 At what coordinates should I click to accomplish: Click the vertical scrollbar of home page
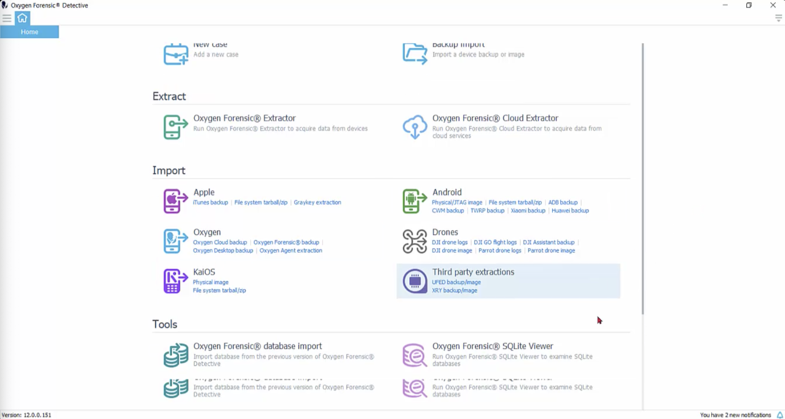tap(643, 179)
